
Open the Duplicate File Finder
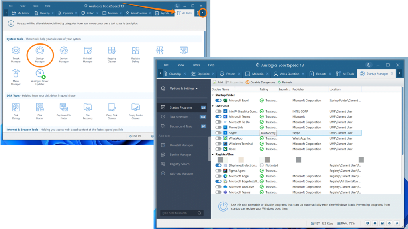pos(64,108)
